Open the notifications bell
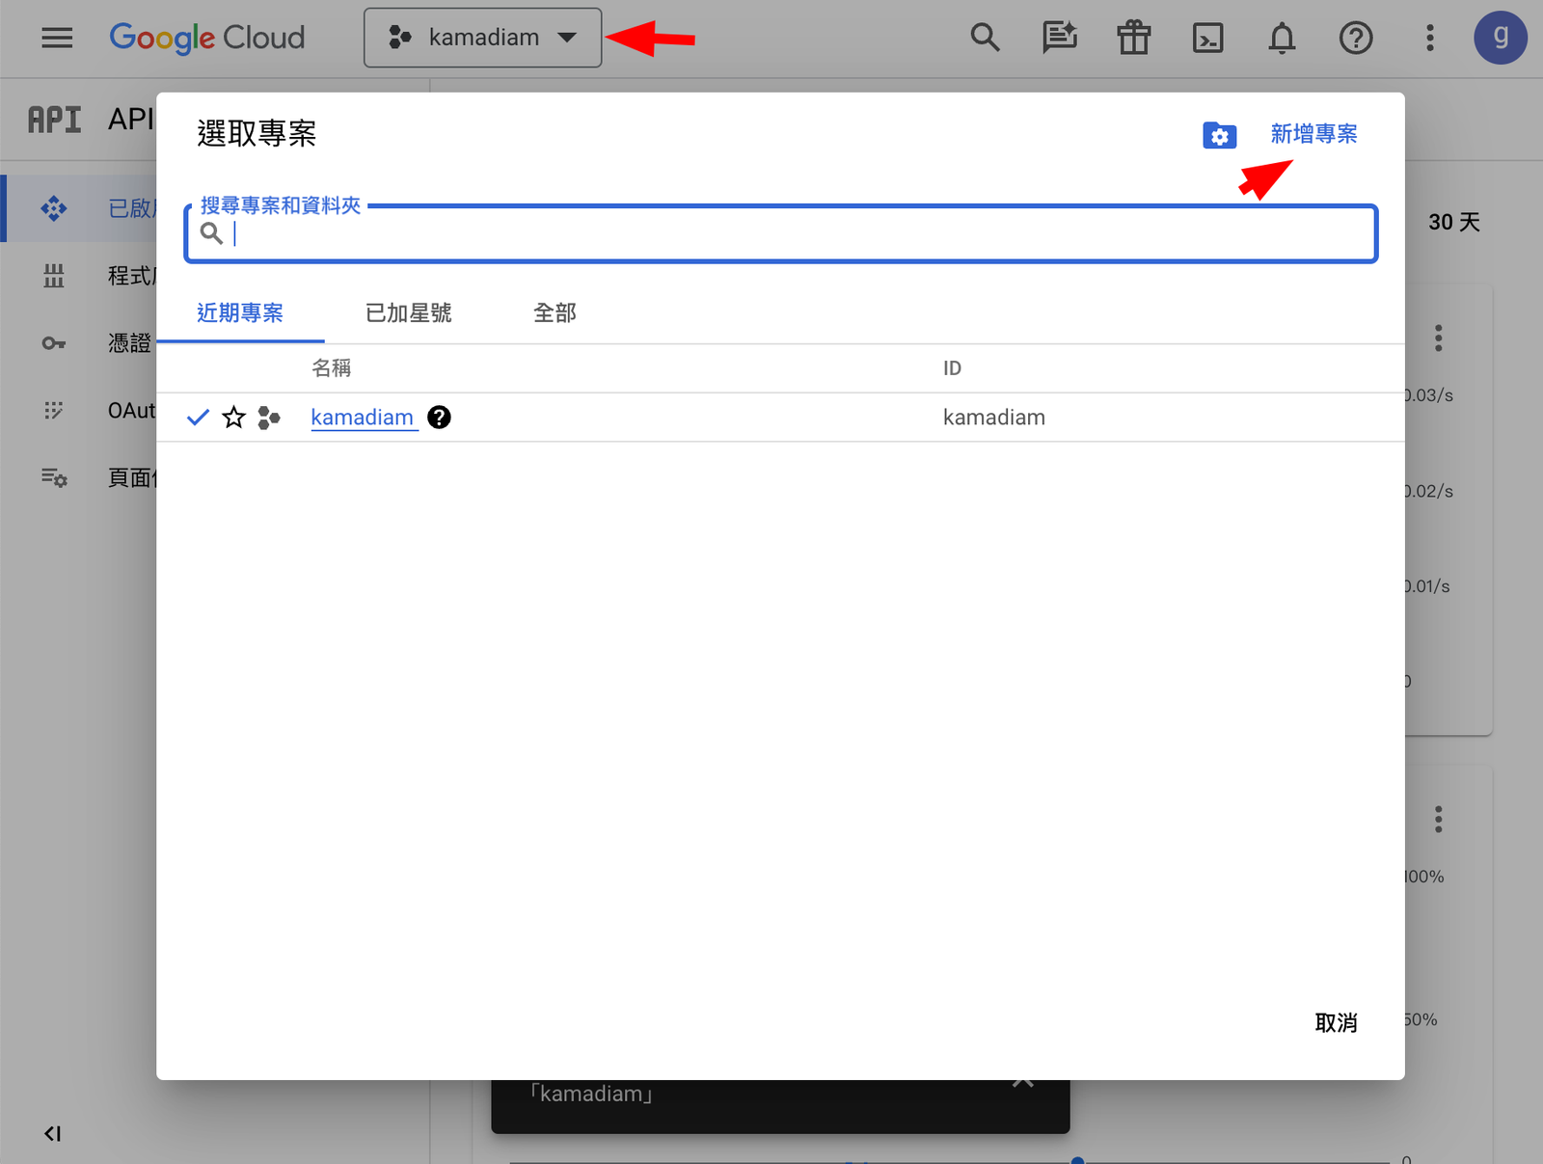The height and width of the screenshot is (1164, 1543). tap(1282, 38)
